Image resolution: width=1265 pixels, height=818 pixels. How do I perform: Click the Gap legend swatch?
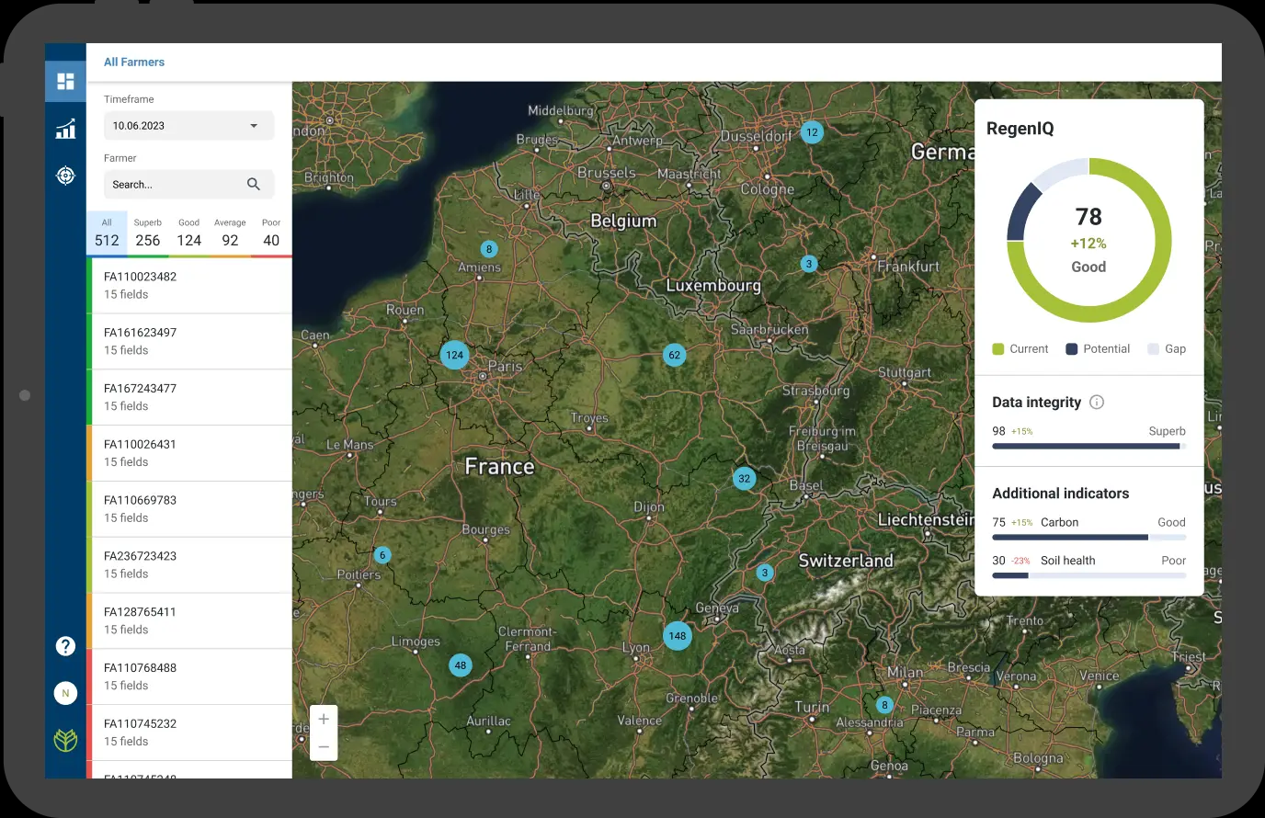coord(1153,349)
